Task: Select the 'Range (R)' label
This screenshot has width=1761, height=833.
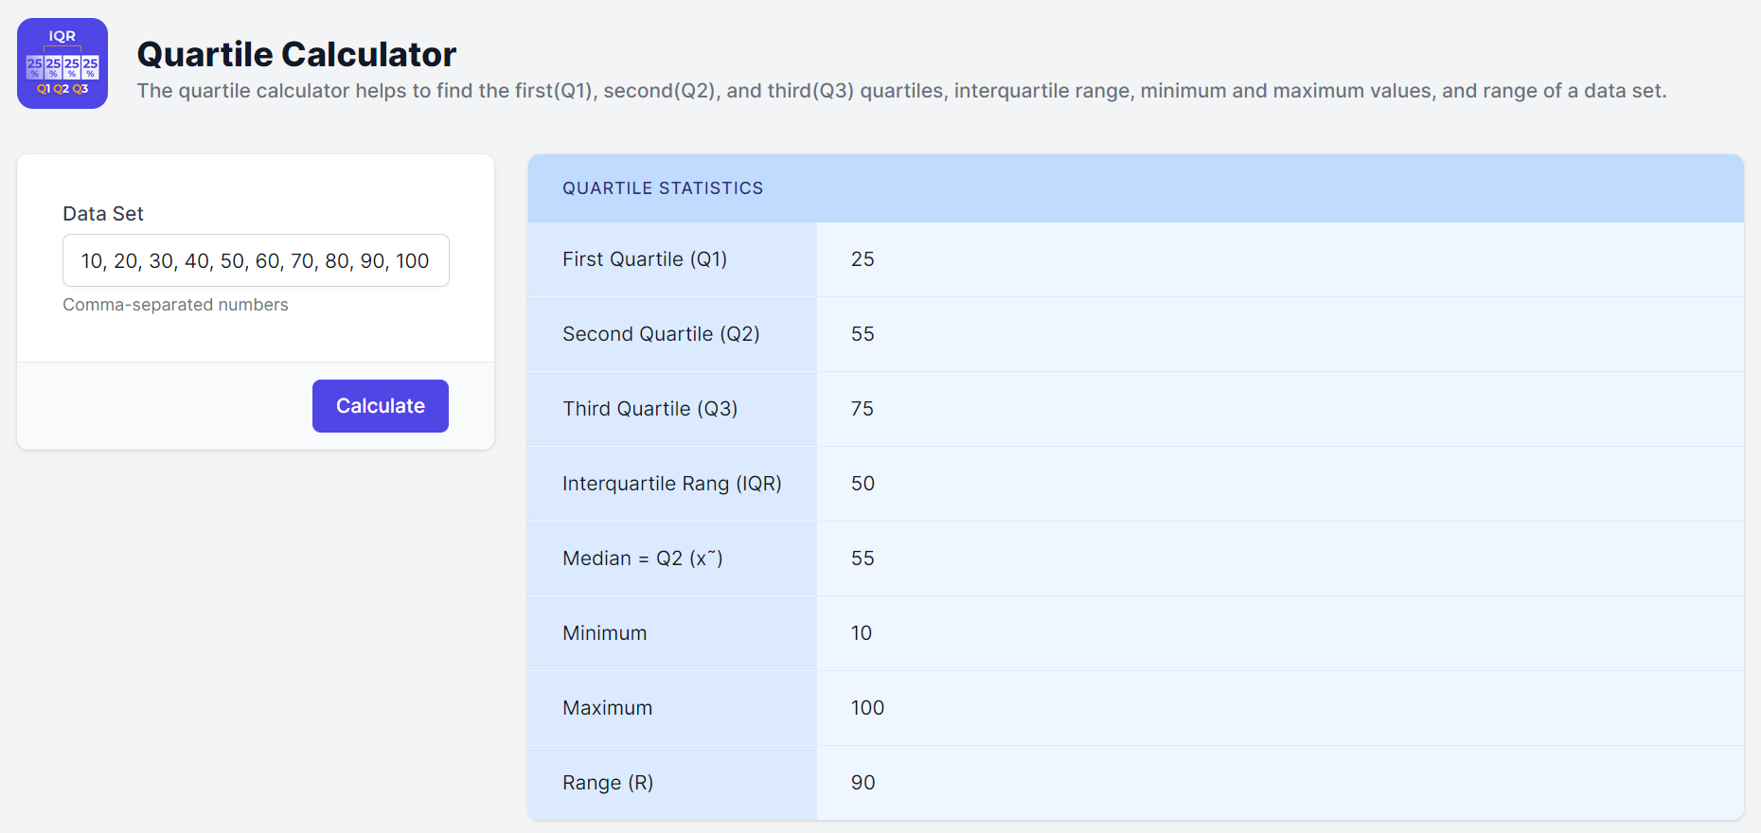Action: [608, 783]
